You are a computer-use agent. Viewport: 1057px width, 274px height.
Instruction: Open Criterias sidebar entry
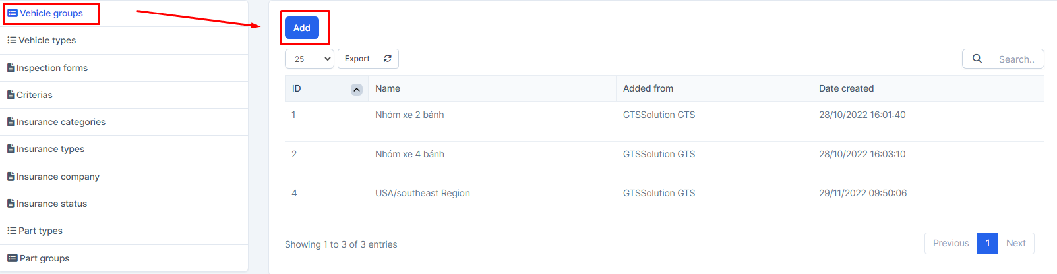pyautogui.click(x=30, y=95)
